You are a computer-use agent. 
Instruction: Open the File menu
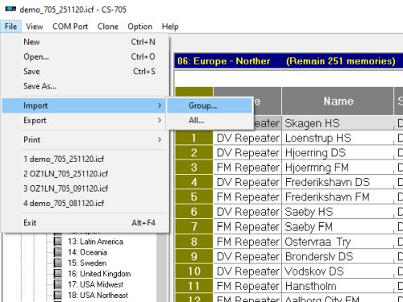pos(10,27)
